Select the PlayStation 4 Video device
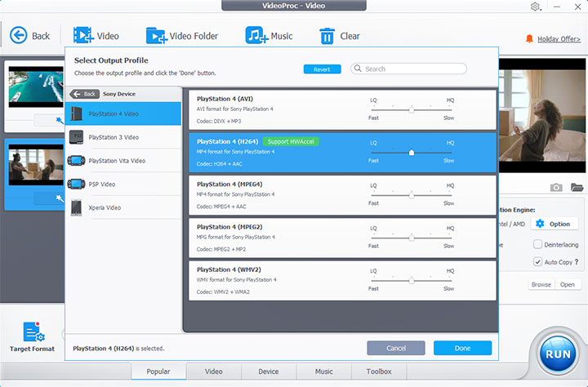 pyautogui.click(x=123, y=113)
